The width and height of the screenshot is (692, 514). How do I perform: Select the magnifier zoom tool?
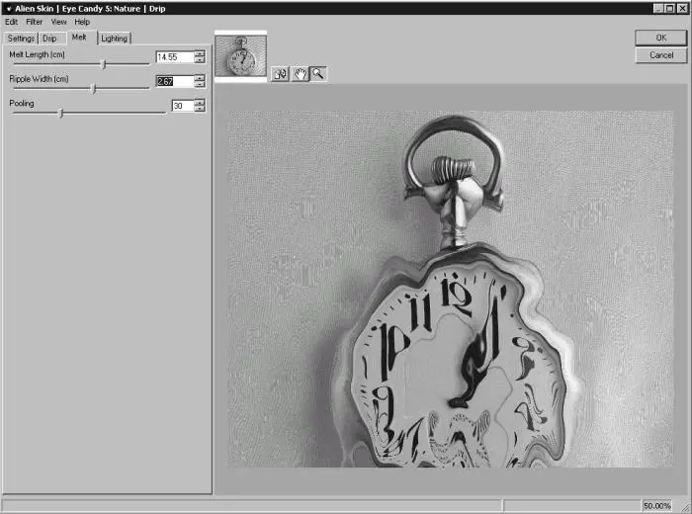(x=318, y=74)
